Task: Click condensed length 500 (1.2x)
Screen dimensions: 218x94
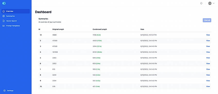Action: coord(96,69)
